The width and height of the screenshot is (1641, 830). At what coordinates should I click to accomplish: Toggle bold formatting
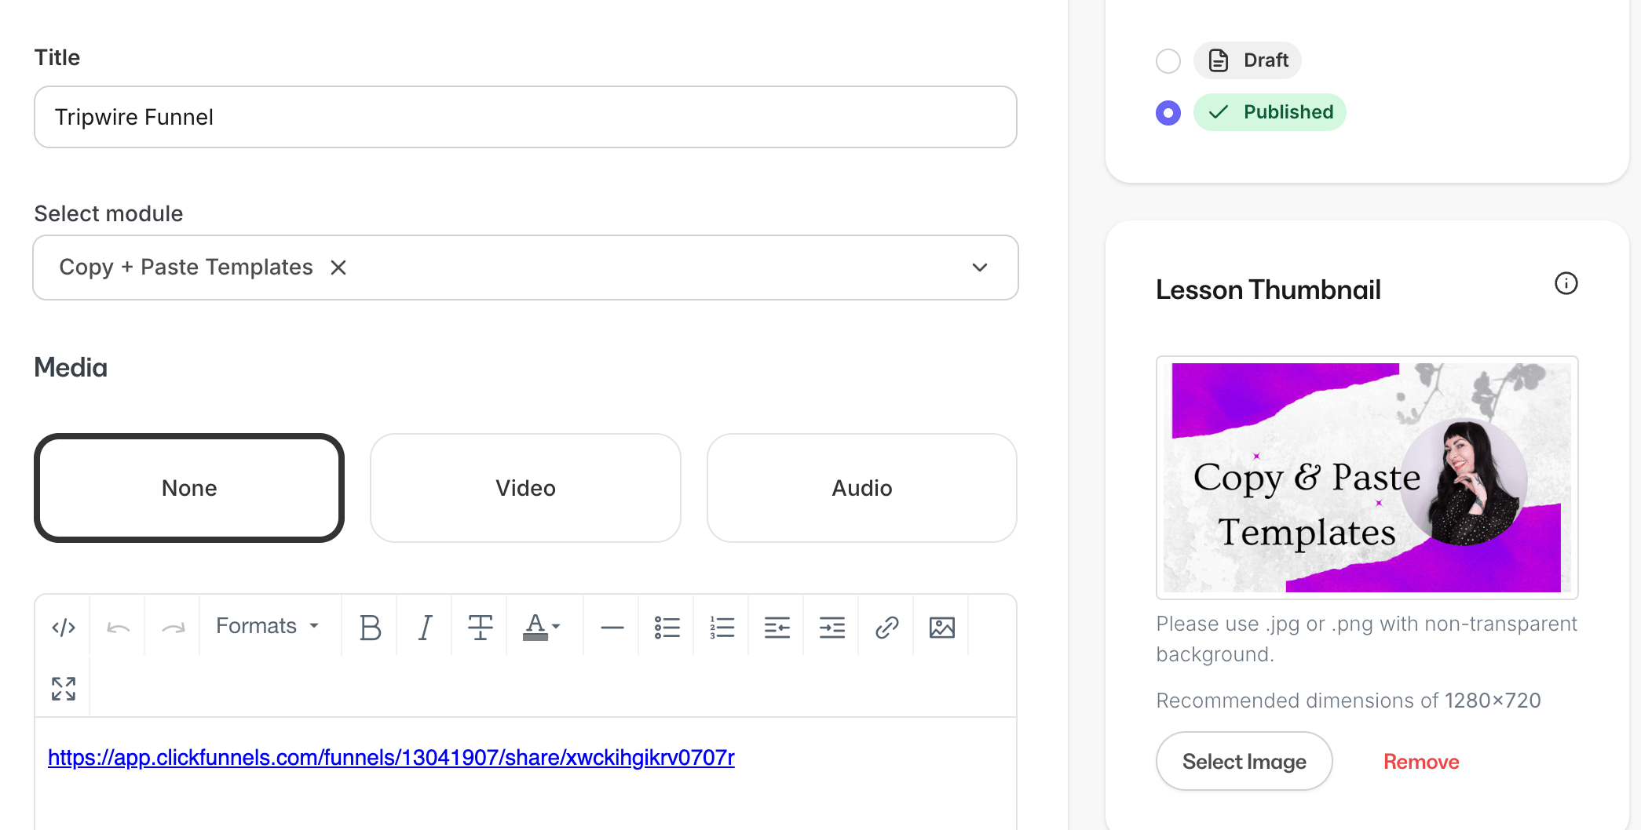click(370, 627)
